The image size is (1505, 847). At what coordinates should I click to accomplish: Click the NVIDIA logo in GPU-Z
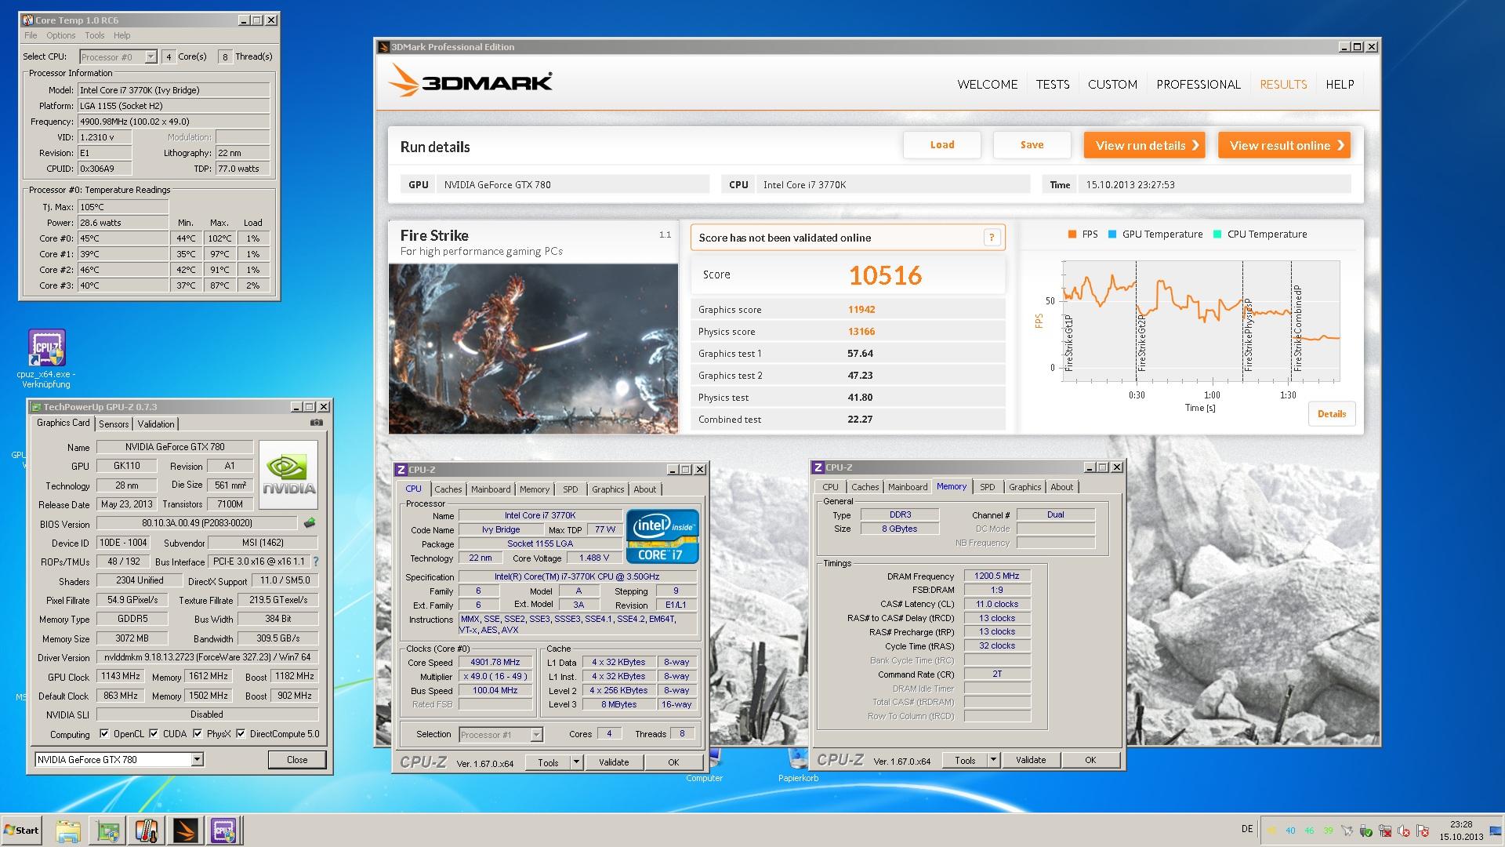288,475
